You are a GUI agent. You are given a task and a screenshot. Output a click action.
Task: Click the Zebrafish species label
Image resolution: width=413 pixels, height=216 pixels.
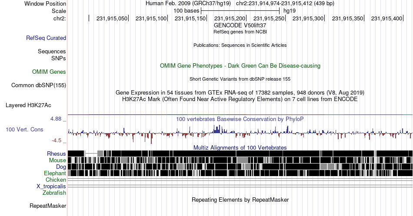[x=54, y=193]
